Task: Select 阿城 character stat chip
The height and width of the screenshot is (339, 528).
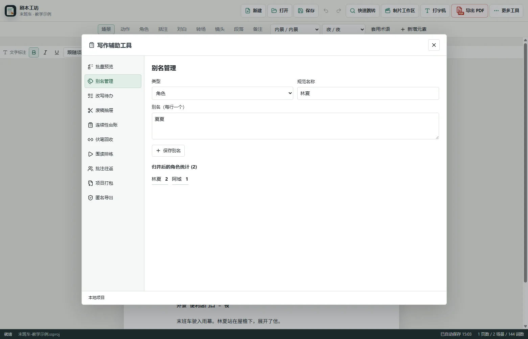Action: point(180,179)
